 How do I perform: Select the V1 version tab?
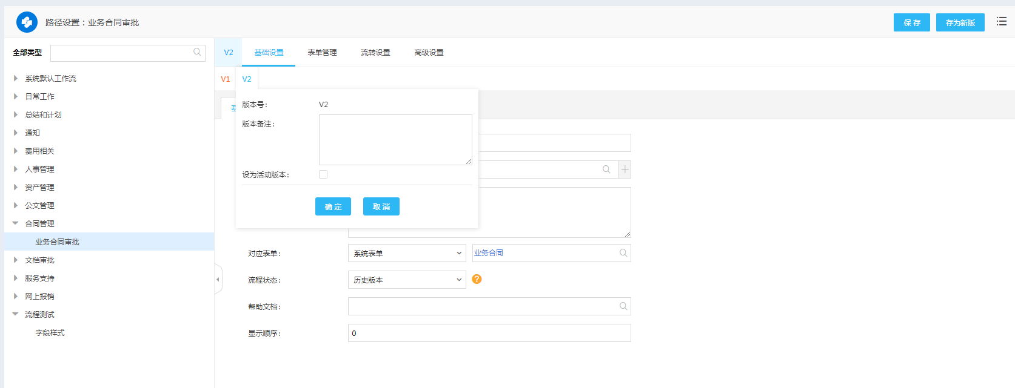[x=226, y=79]
